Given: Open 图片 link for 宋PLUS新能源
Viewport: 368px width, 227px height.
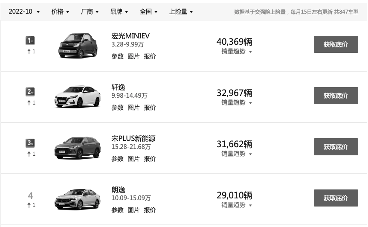Looking at the screenshot, I should [x=133, y=159].
